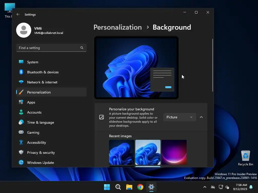This screenshot has width=258, height=193.
Task: Select the Recycle Bin desktop icon
Action: pos(245,158)
